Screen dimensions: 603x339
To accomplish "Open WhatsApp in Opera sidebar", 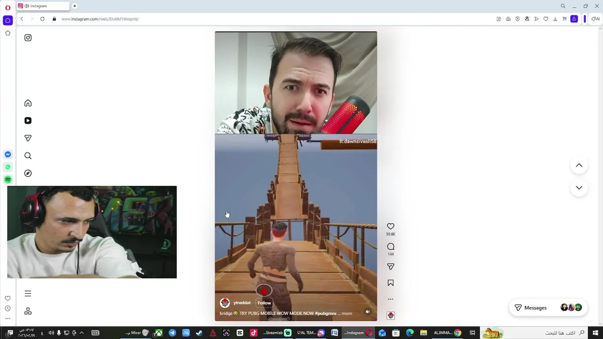I will coord(8,167).
